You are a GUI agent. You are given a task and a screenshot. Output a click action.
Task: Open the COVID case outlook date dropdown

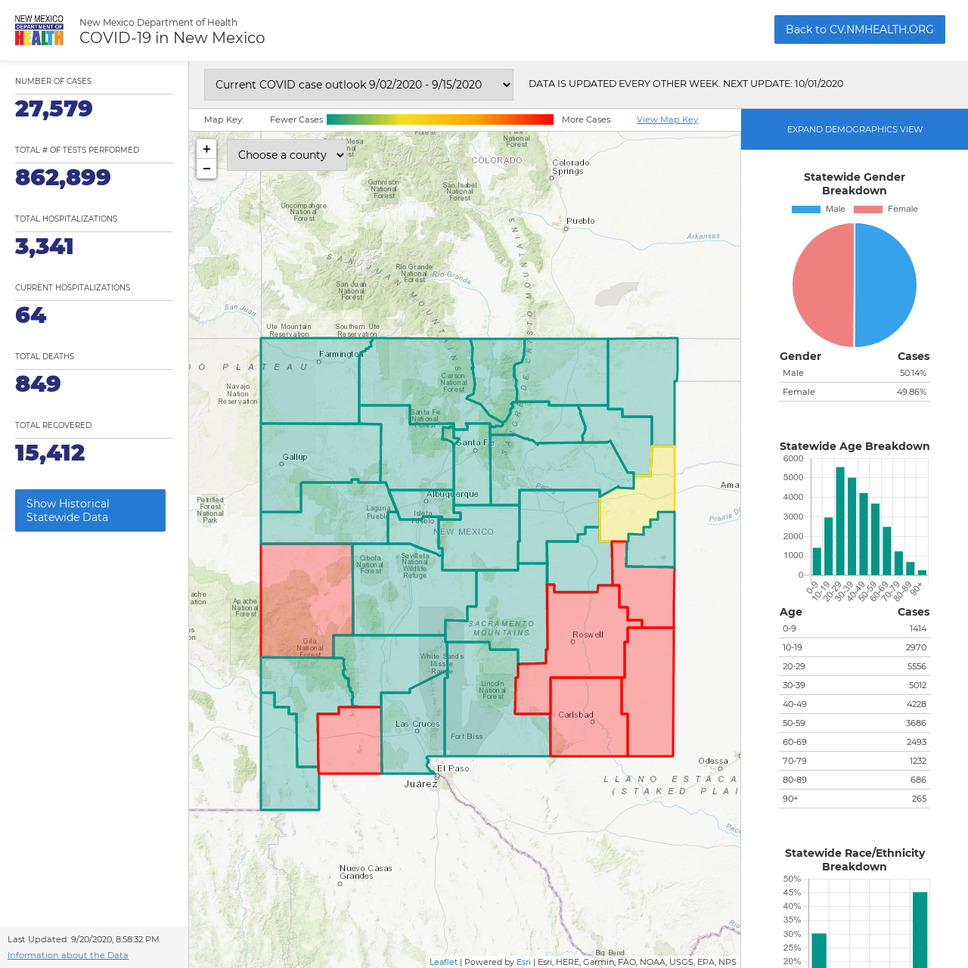tap(358, 85)
